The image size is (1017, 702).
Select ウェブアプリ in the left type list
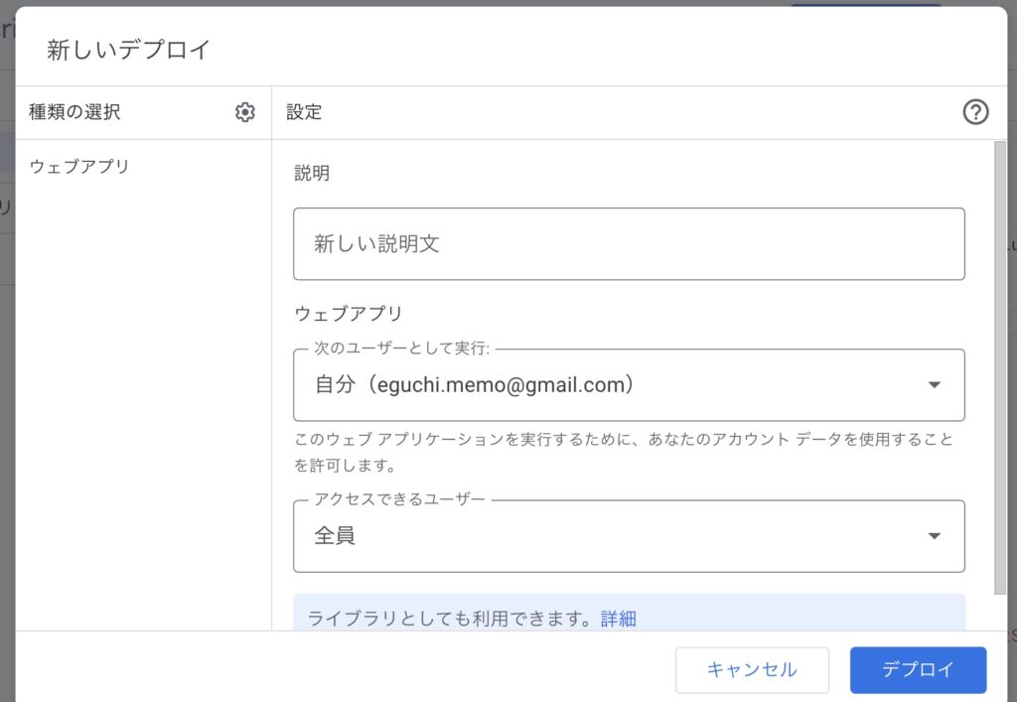[79, 167]
